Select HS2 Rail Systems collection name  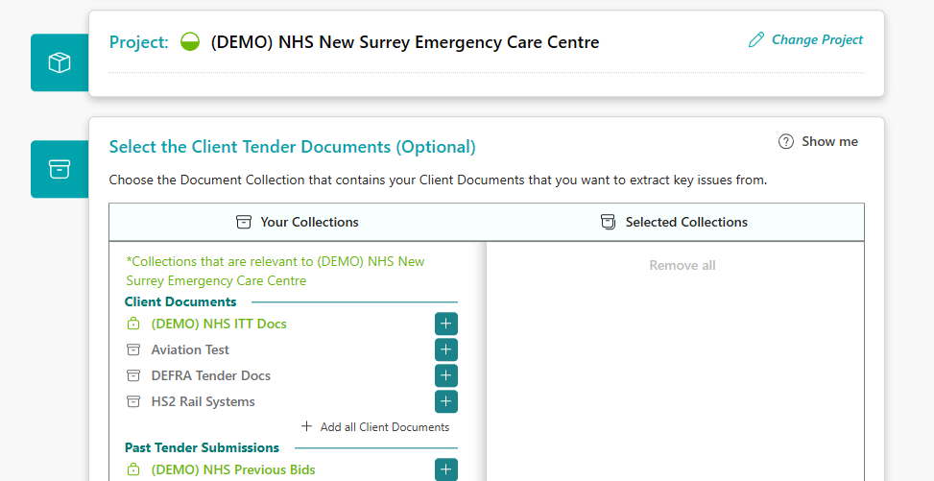pos(203,401)
